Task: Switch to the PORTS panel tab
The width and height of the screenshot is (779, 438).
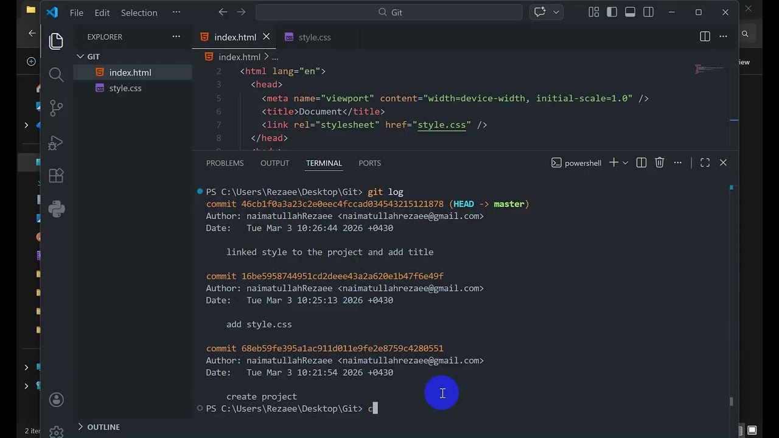Action: coord(369,163)
